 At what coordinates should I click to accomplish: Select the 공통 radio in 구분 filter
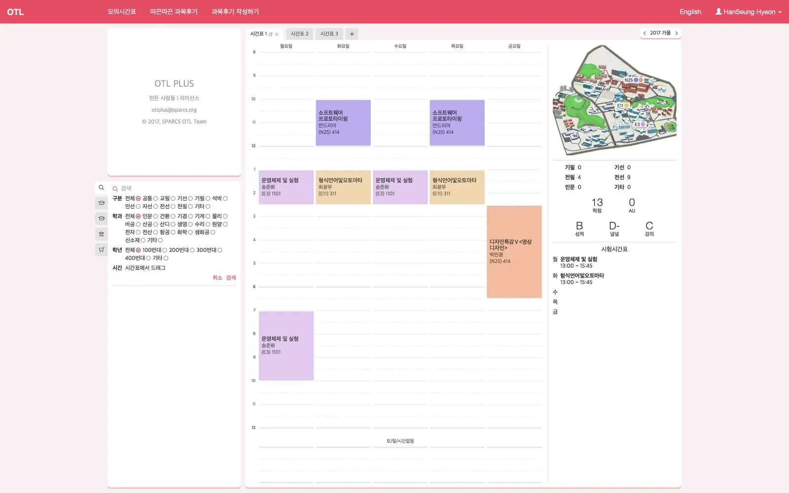(155, 199)
